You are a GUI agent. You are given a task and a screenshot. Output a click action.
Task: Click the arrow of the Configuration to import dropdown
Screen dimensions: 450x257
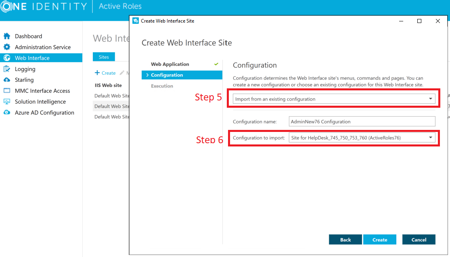point(431,138)
